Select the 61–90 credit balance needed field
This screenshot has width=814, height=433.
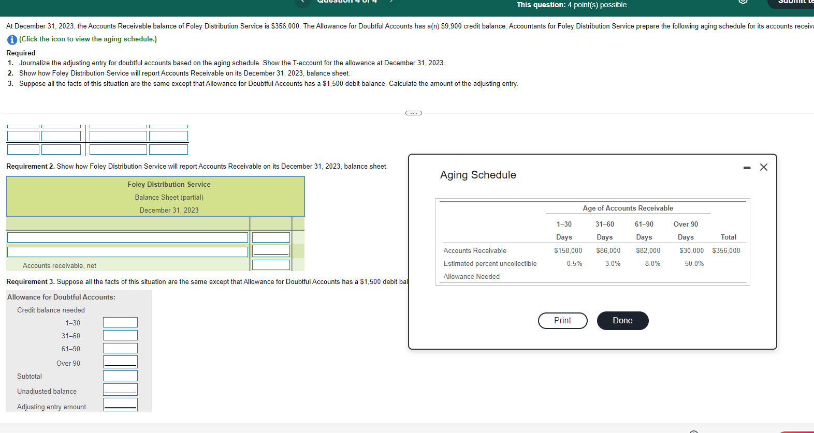pyautogui.click(x=120, y=349)
